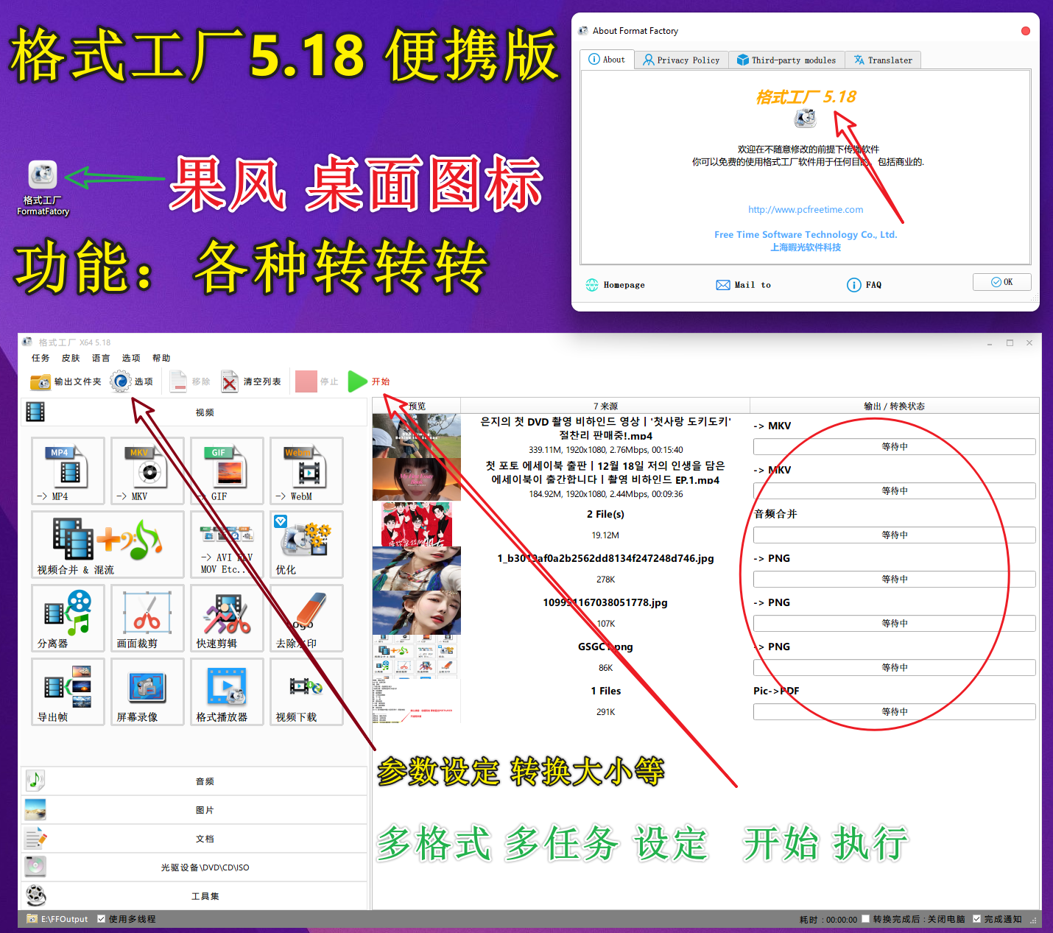Expand the 图片 category panel
1053x933 pixels.
pos(204,809)
